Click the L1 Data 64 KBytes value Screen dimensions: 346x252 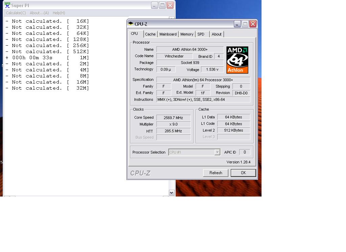pyautogui.click(x=234, y=117)
